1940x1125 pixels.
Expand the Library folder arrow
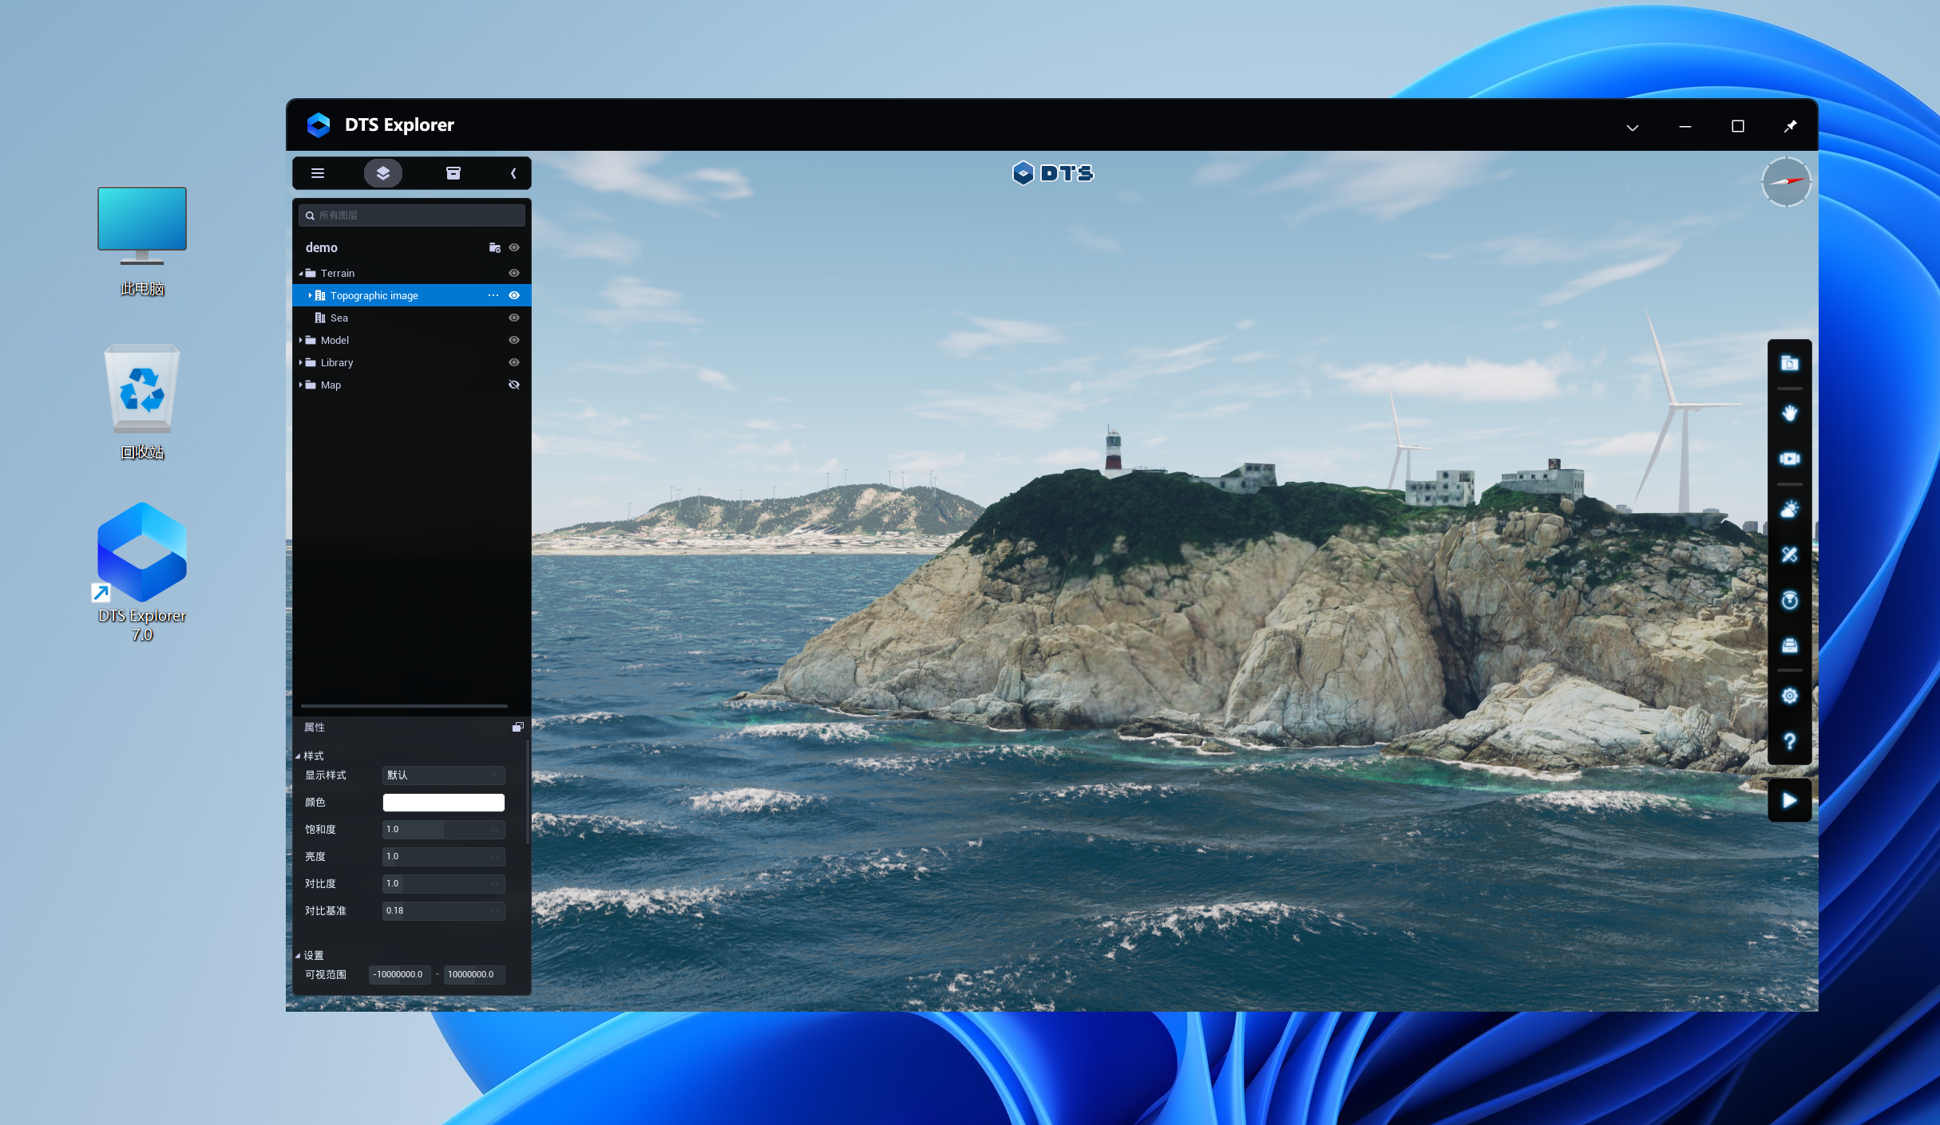point(301,362)
